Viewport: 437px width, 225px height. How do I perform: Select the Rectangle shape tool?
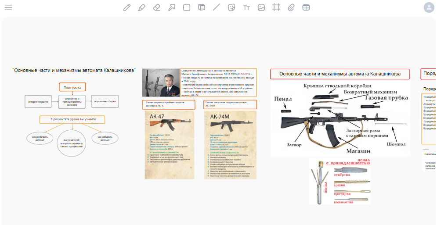[x=187, y=7]
